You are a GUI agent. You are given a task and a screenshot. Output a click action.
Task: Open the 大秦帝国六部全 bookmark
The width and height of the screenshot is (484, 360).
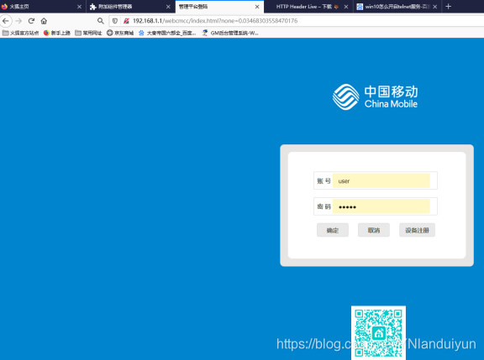[167, 33]
